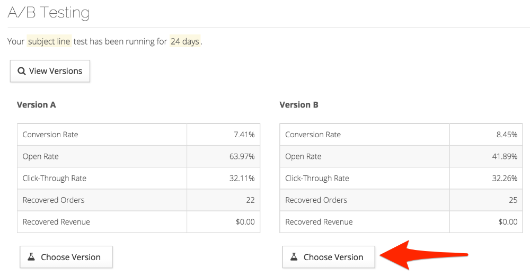Select Version B Open Rate value 41.89%
This screenshot has height=276, width=530.
point(505,156)
